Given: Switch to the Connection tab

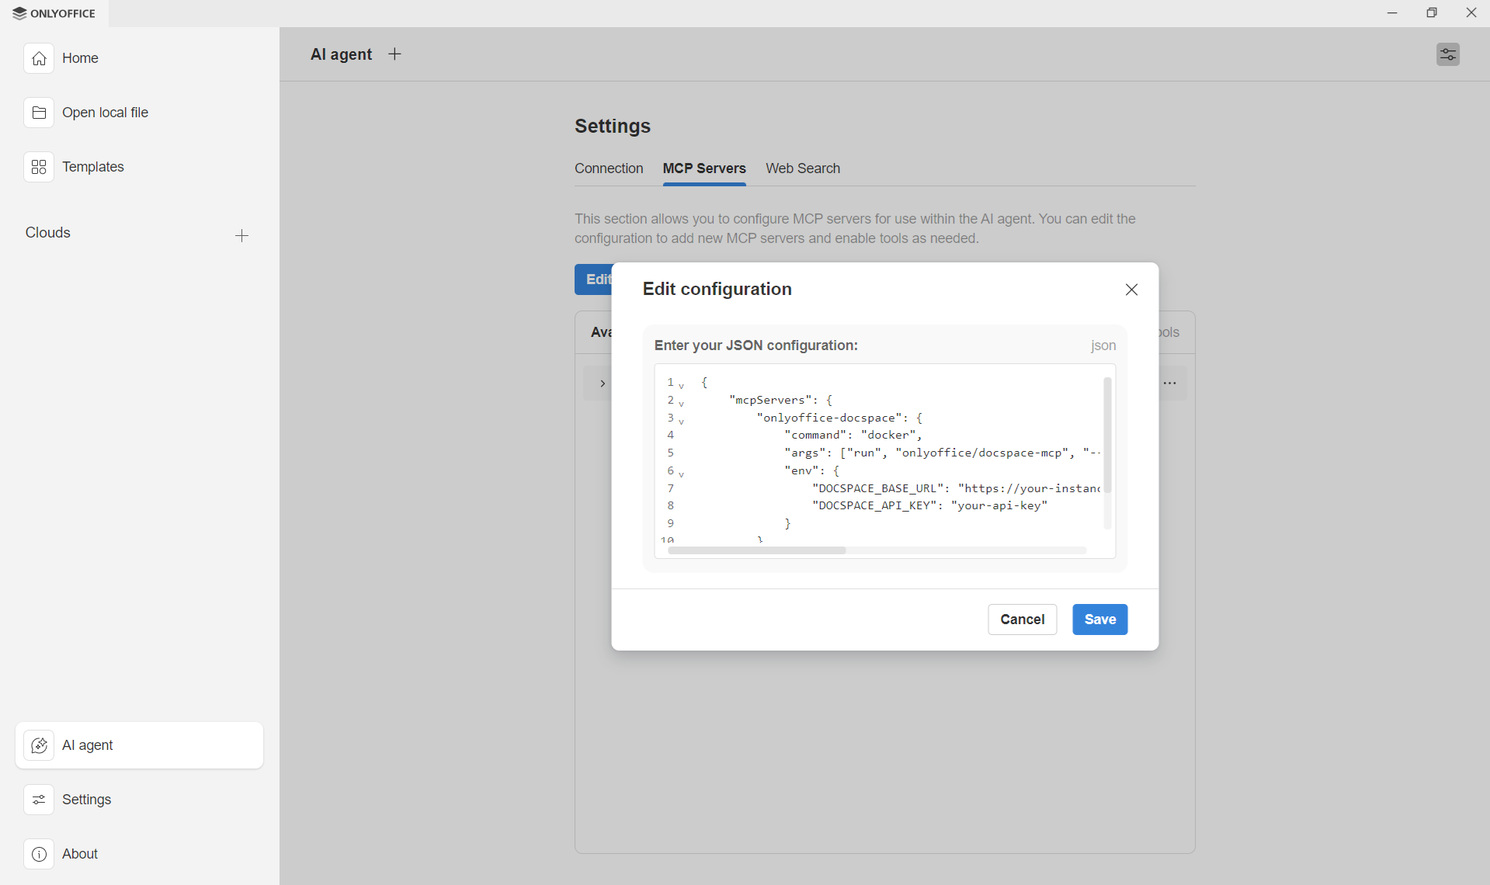Looking at the screenshot, I should [609, 168].
